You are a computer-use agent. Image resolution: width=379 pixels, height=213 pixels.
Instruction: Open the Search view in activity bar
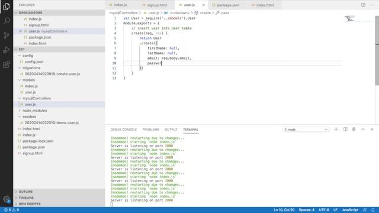pos(7,21)
